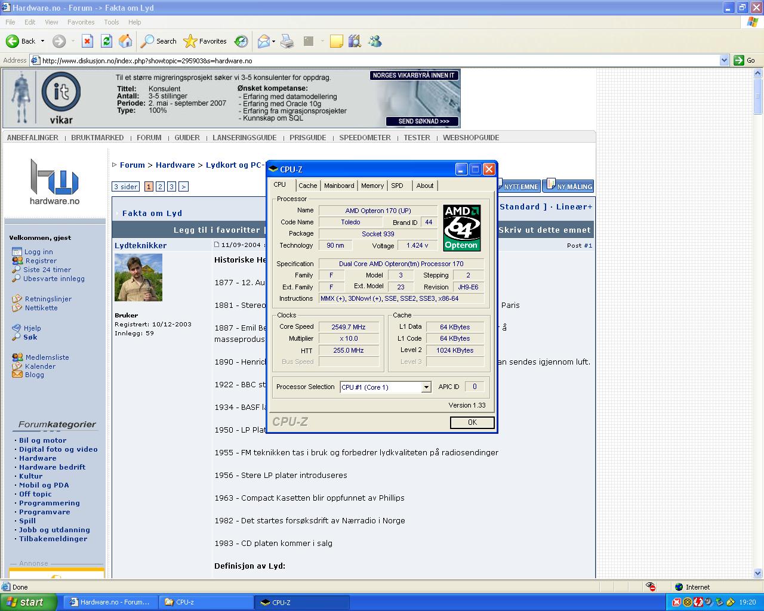
Task: Open the Kalender link
Action: (40, 366)
